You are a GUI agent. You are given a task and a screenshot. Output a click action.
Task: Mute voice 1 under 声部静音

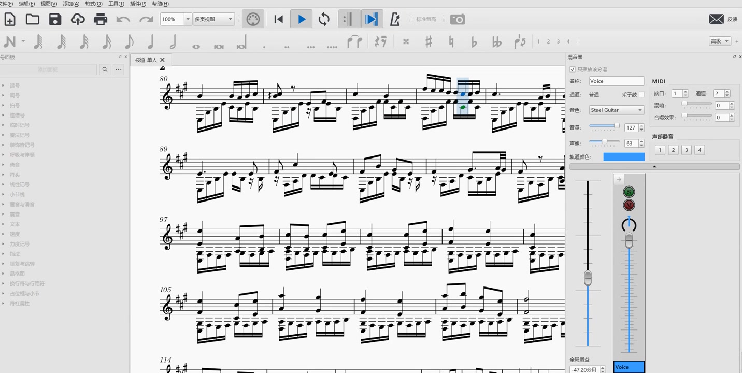pyautogui.click(x=660, y=150)
